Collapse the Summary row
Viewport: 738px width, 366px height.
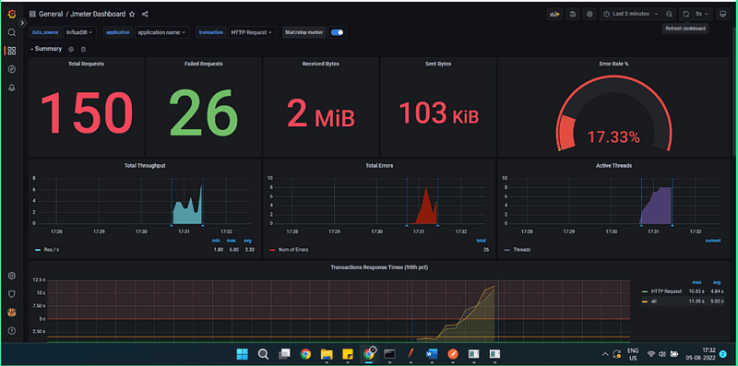click(x=45, y=49)
